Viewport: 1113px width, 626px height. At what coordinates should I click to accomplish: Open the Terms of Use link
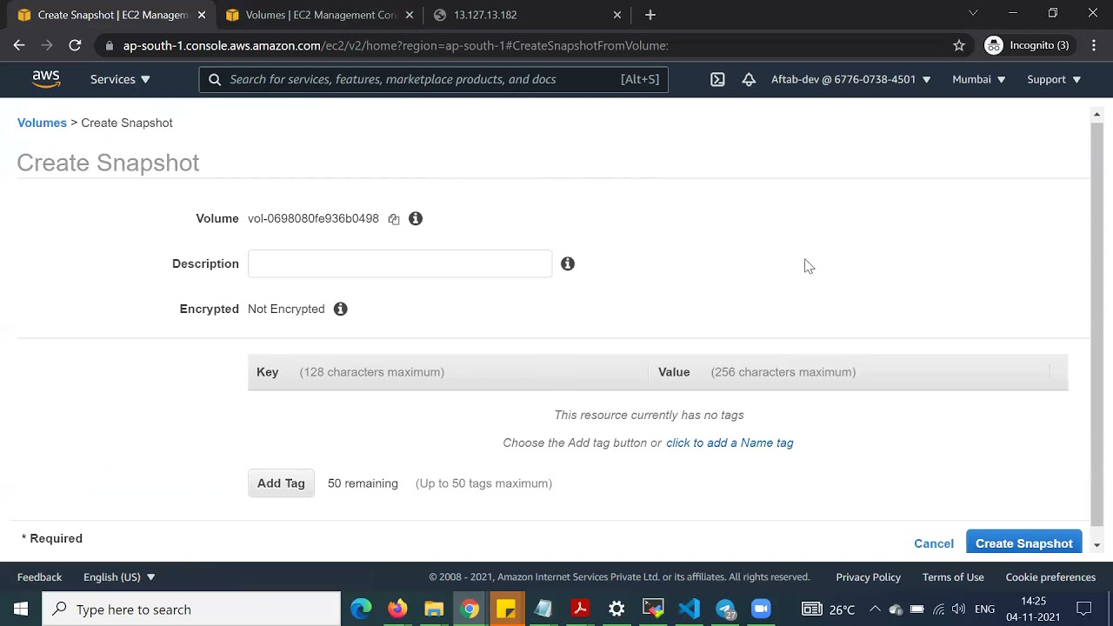(x=953, y=577)
